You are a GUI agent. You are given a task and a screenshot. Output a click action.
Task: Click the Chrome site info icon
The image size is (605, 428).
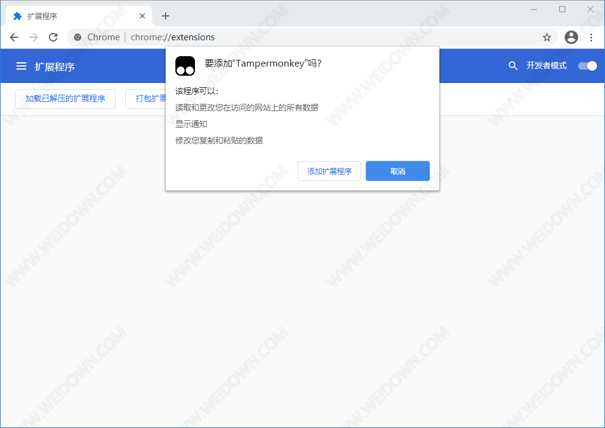(x=78, y=37)
